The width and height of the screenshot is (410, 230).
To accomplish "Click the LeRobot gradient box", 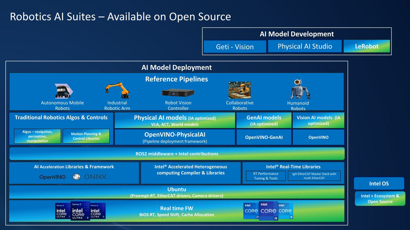I will tap(367, 46).
